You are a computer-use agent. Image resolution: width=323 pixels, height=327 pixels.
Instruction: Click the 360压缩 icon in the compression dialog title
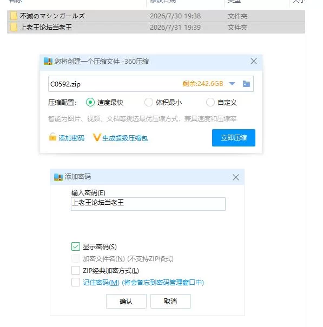(48, 61)
